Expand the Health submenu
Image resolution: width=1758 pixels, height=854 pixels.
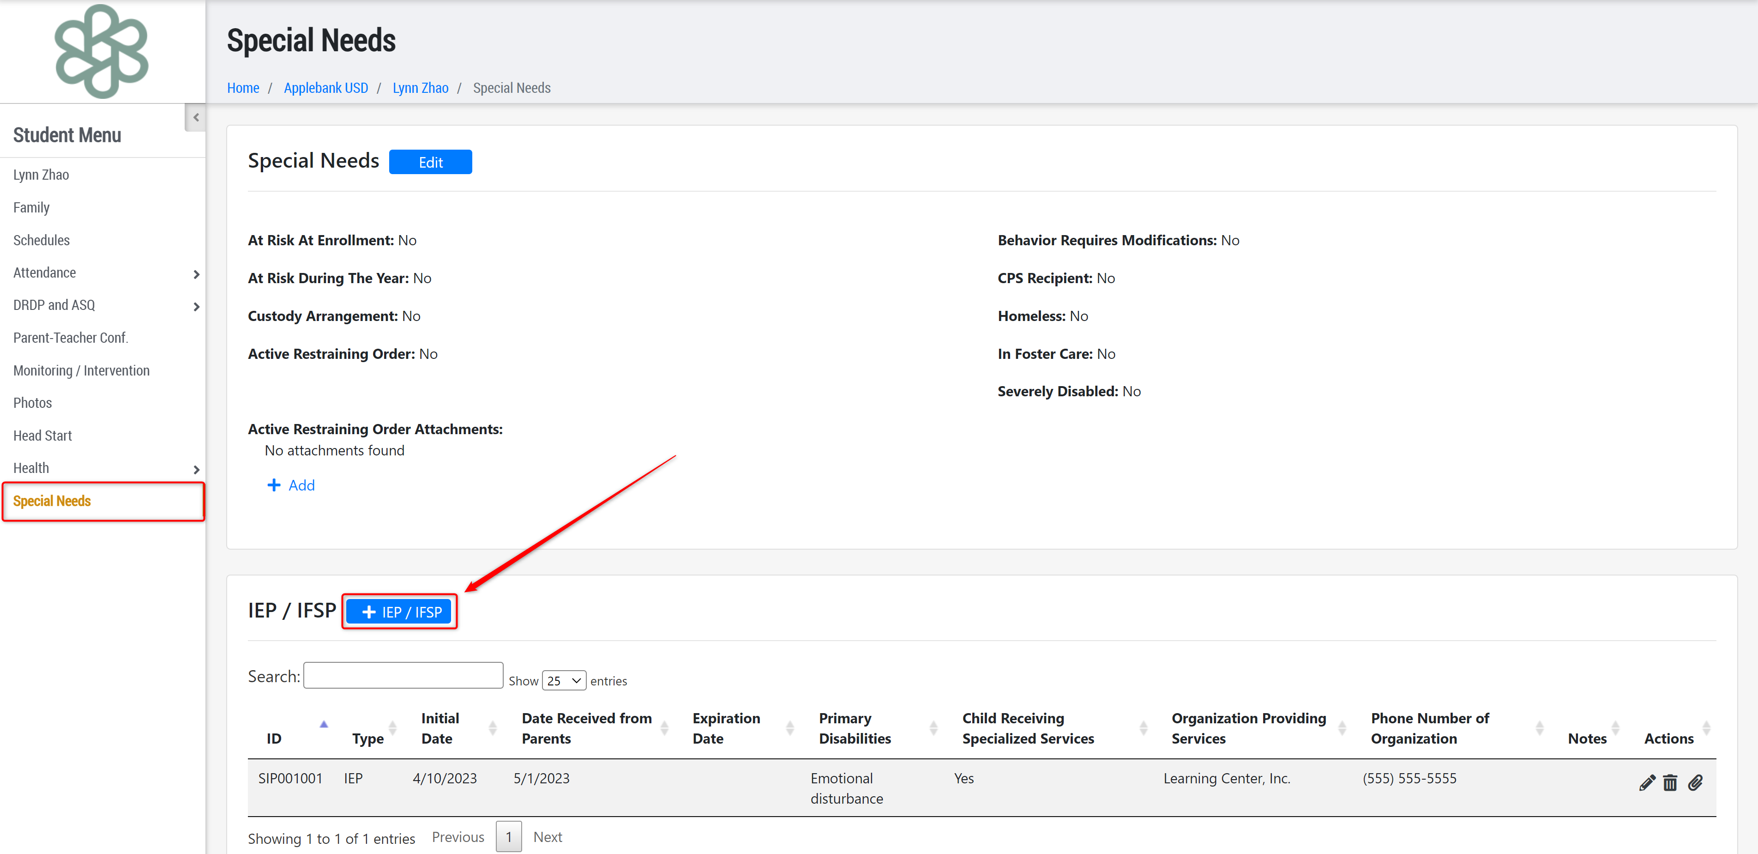tap(196, 469)
